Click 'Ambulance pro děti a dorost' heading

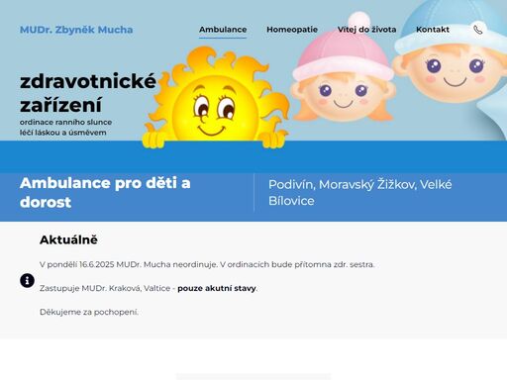(105, 192)
